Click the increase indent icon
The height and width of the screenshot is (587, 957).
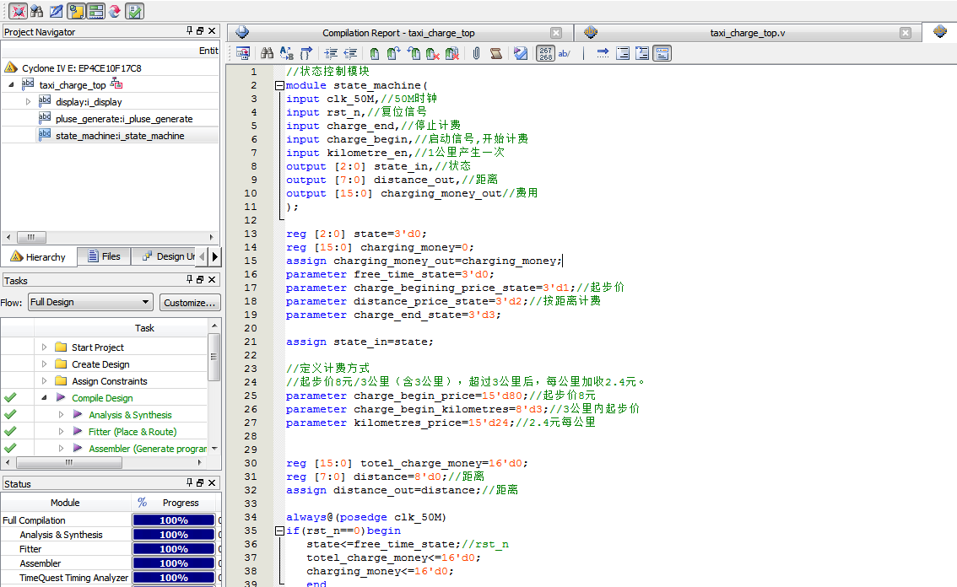click(x=330, y=53)
